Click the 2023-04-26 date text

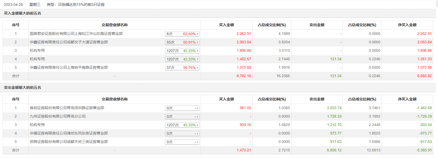pyautogui.click(x=14, y=5)
